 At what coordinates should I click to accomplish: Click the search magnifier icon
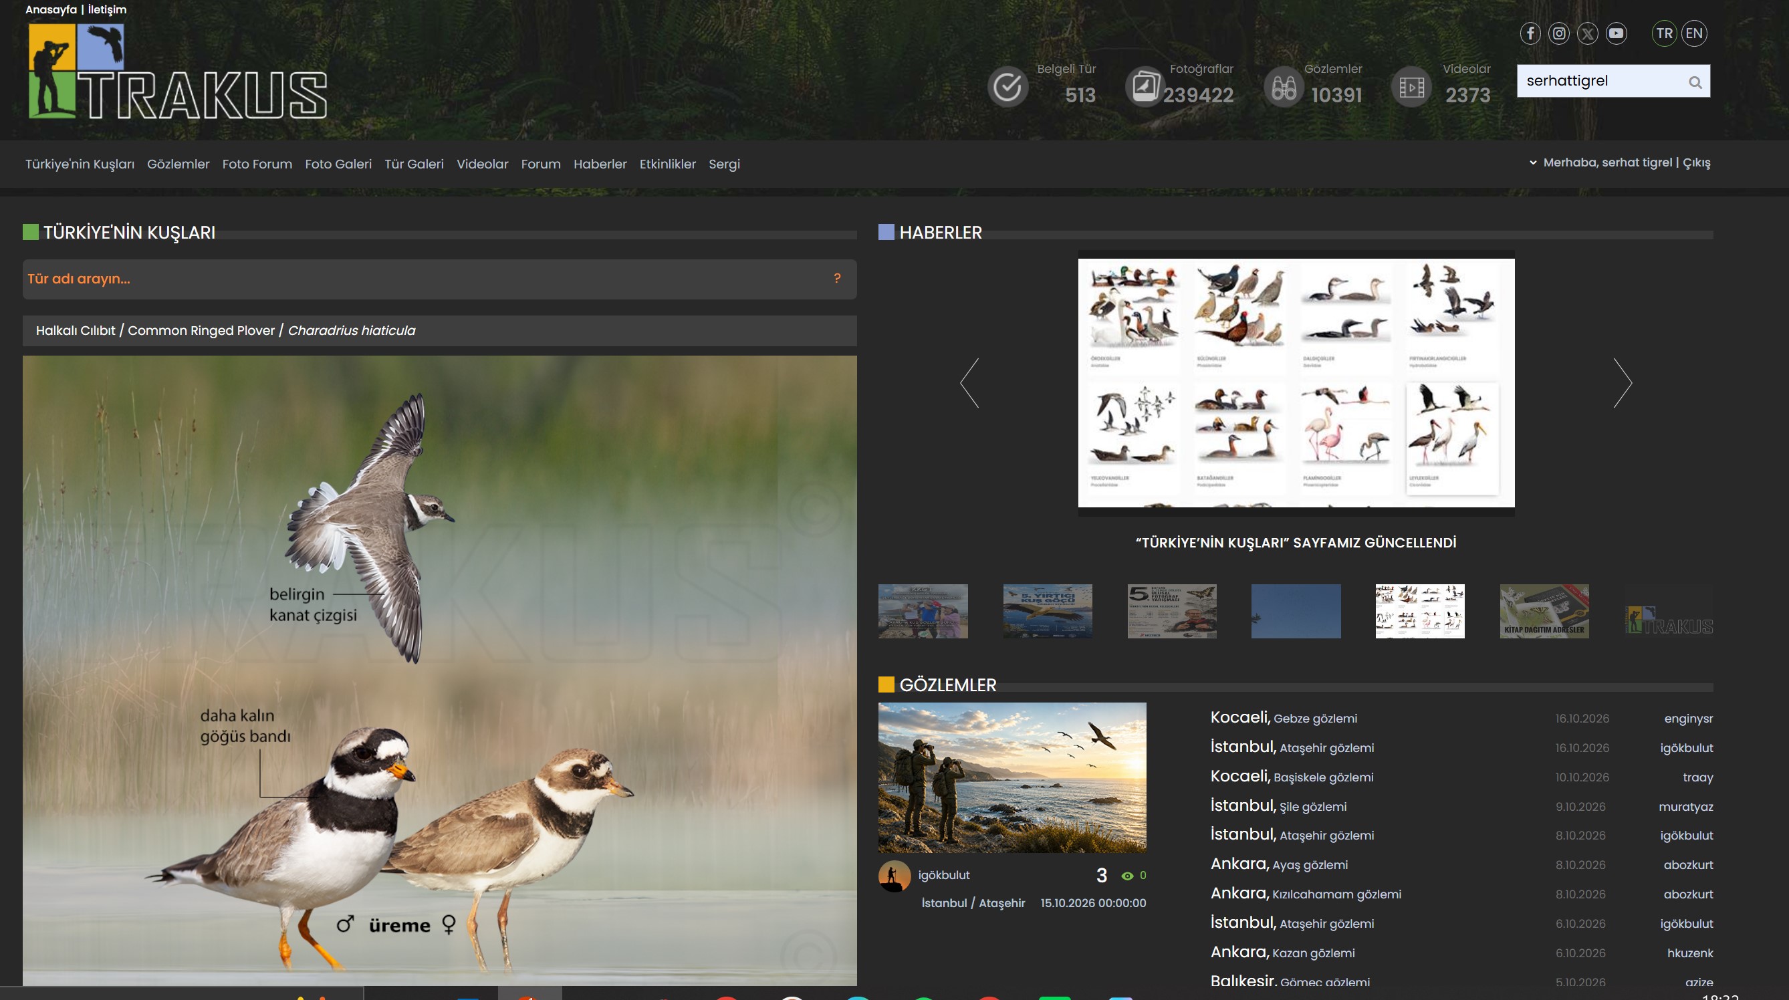pyautogui.click(x=1695, y=82)
